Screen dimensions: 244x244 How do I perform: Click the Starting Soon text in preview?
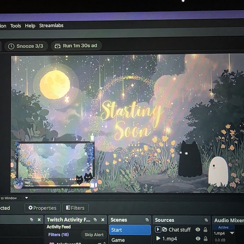[132, 120]
